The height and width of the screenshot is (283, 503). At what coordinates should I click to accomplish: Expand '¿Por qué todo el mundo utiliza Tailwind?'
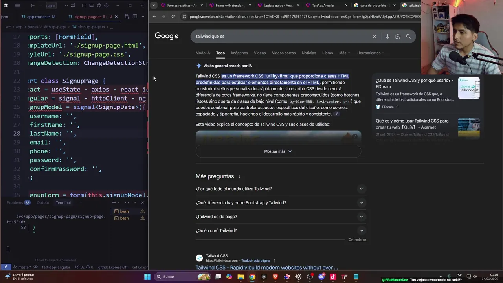281,189
